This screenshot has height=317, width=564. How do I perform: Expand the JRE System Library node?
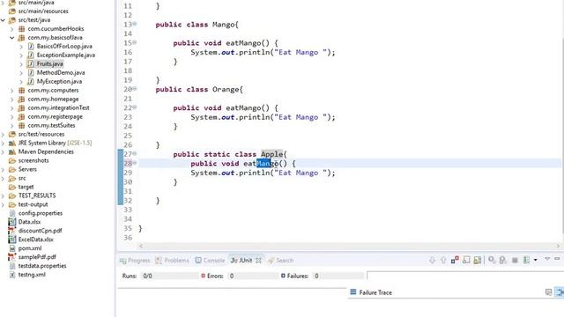[3, 143]
